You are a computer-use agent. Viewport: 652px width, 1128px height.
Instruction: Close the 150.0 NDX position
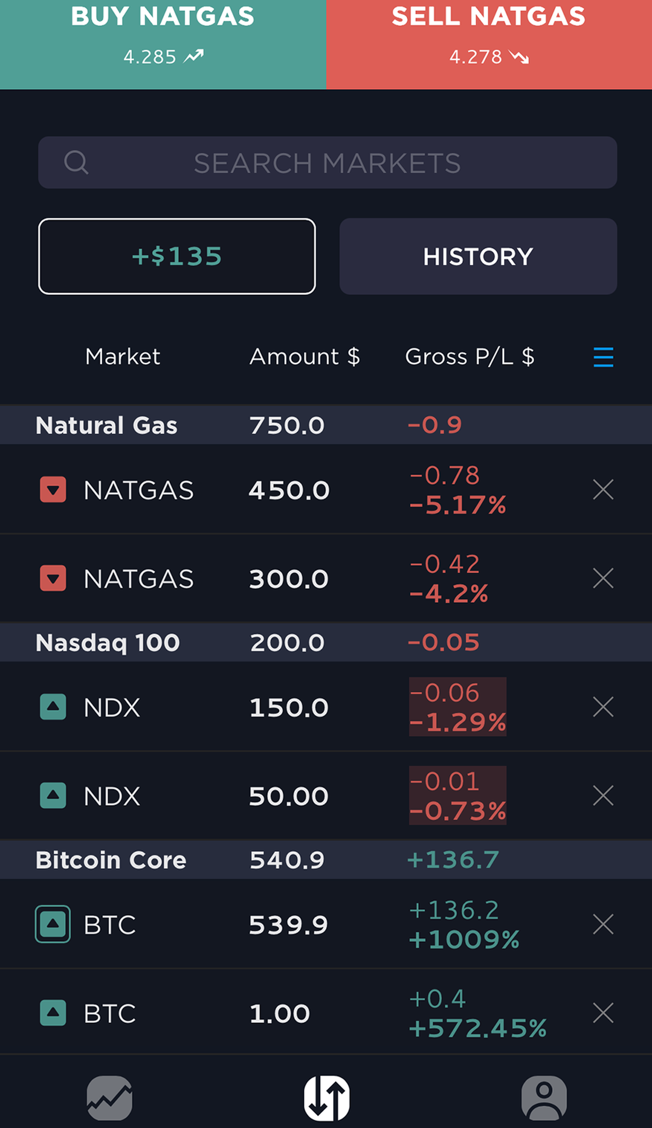(603, 707)
